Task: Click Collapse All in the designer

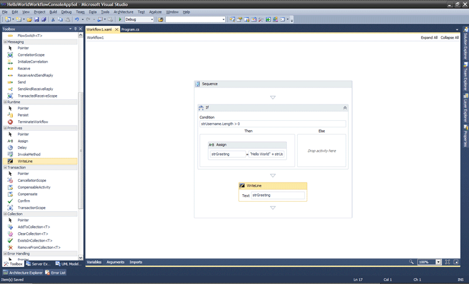Action: click(450, 38)
